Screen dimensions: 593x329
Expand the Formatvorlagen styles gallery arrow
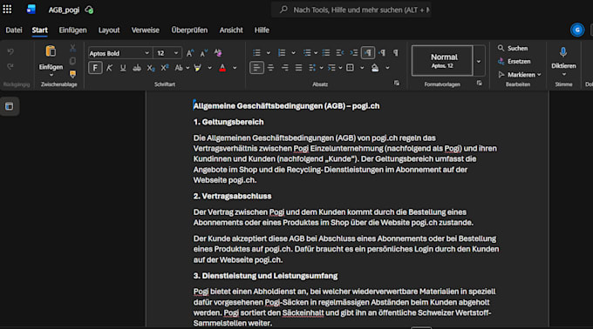coord(479,61)
